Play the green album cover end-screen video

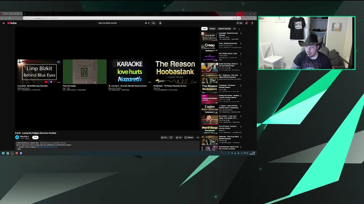[x=85, y=72]
